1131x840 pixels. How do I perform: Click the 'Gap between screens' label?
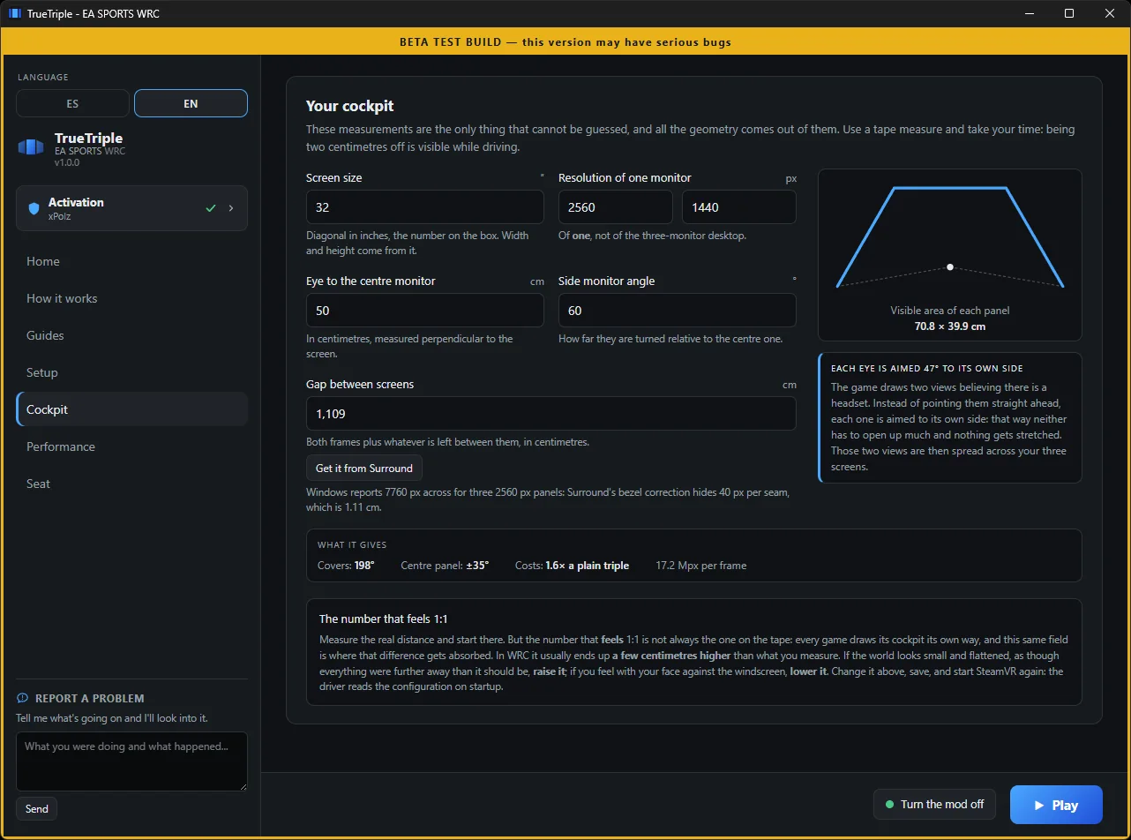click(360, 384)
